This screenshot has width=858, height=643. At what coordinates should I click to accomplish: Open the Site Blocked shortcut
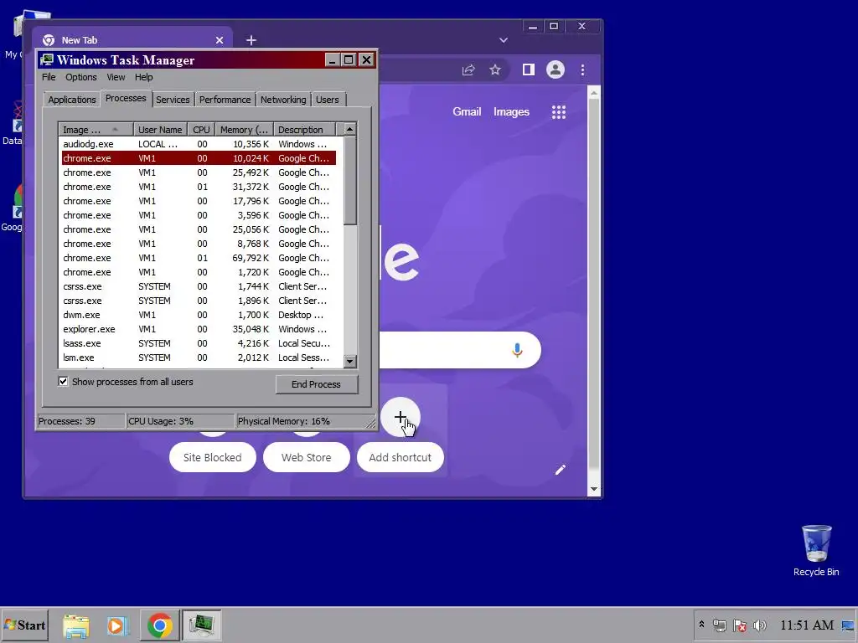(212, 457)
